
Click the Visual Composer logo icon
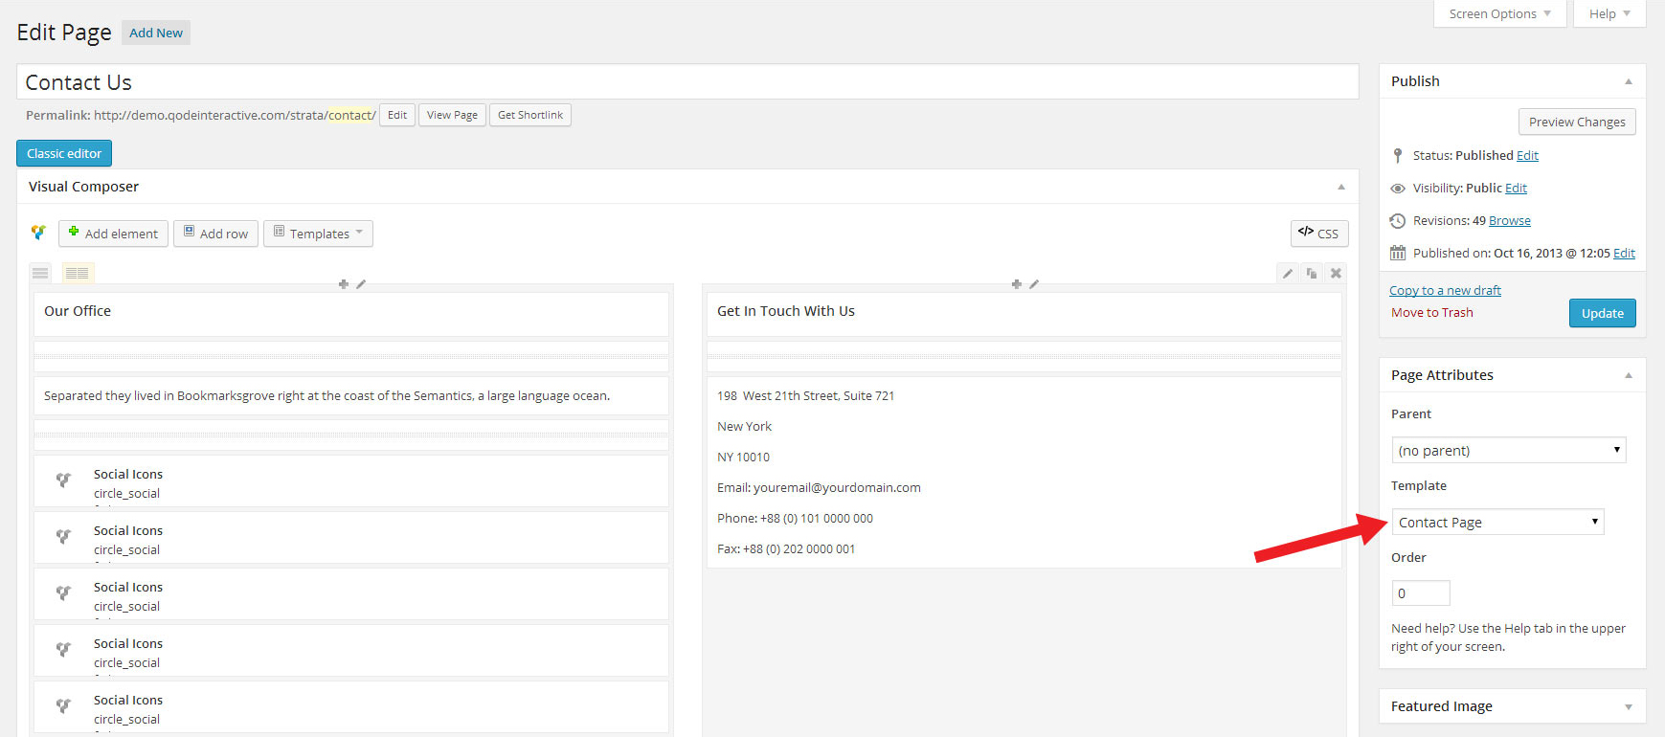pos(38,233)
